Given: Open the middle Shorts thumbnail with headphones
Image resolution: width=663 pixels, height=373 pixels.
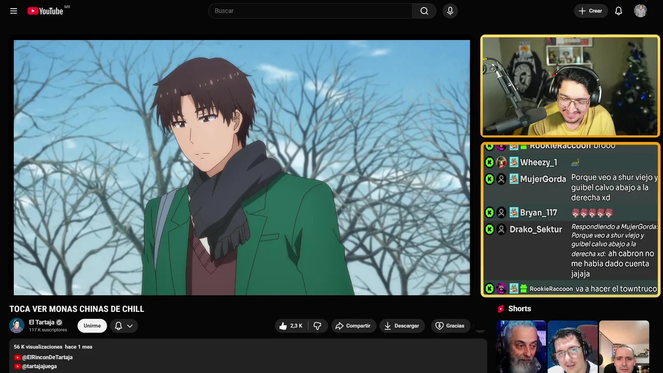Looking at the screenshot, I should coord(572,347).
